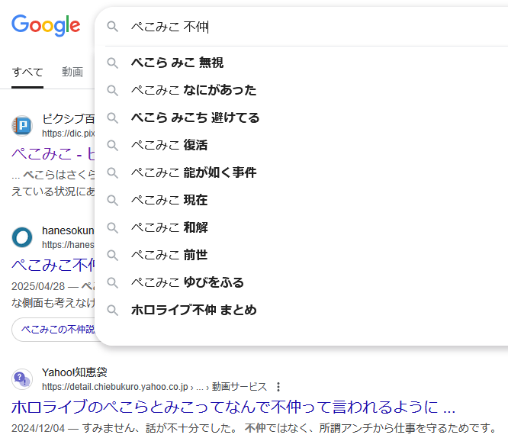This screenshot has height=438, width=508.
Task: Open the Yahoo!知恵袋 result title link
Action: pyautogui.click(x=233, y=404)
